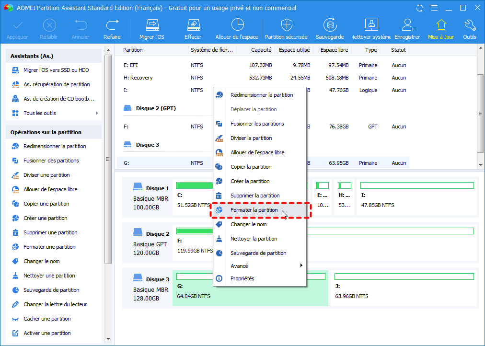The height and width of the screenshot is (346, 485).
Task: Click the Annuler undo icon
Action: (x=81, y=30)
